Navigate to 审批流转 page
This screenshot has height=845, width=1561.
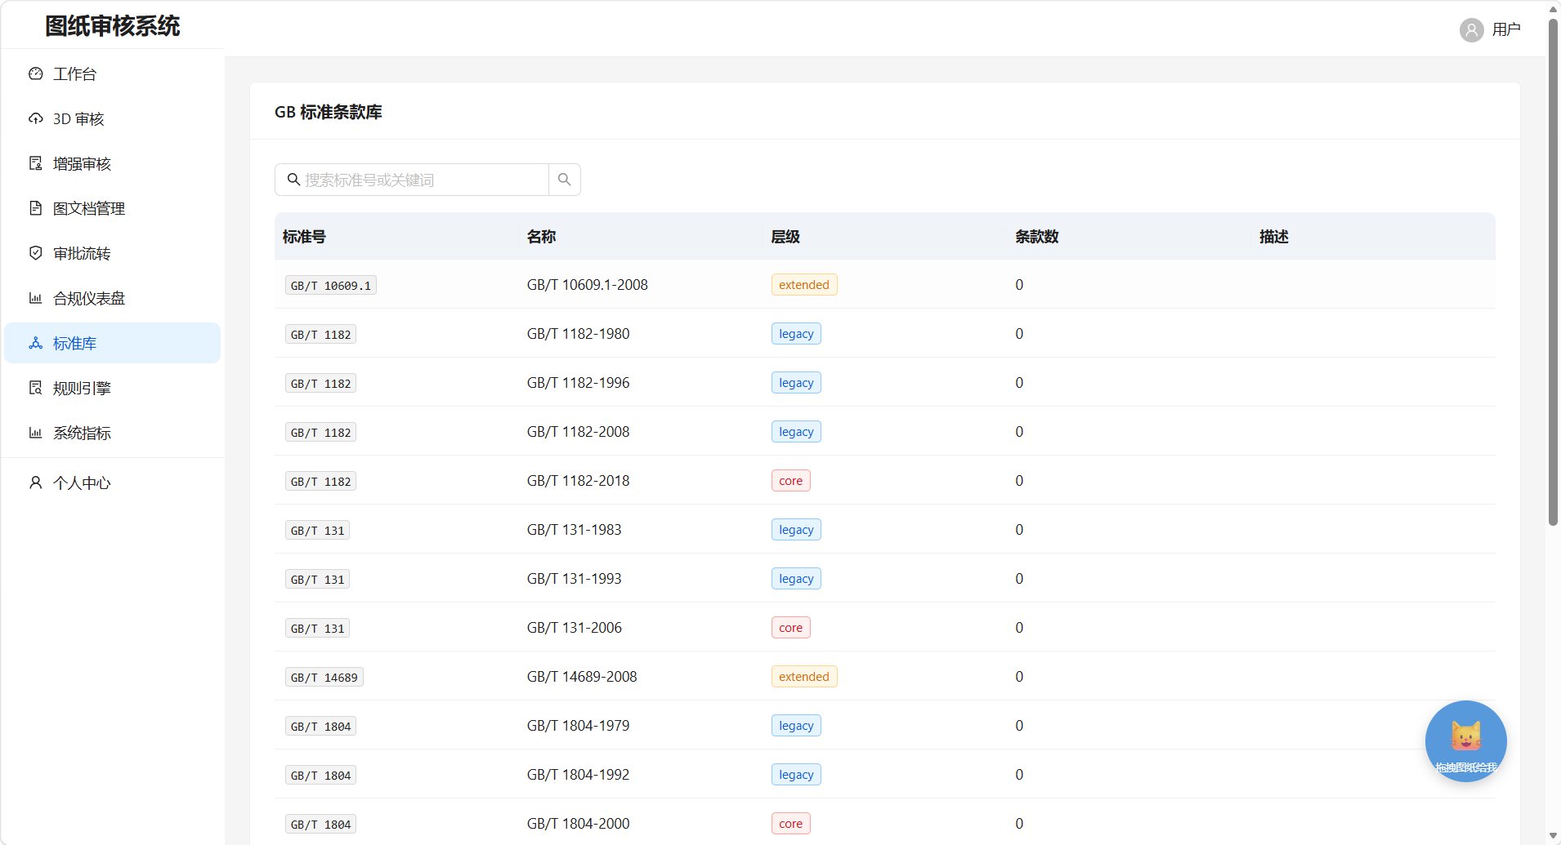113,253
